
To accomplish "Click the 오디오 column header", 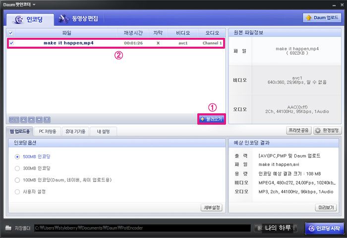I will coord(212,33).
